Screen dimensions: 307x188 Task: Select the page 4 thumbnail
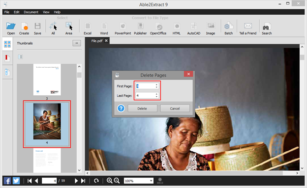pyautogui.click(x=47, y=121)
